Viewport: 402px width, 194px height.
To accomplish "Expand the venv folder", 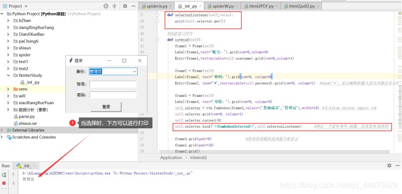I will click(8, 89).
